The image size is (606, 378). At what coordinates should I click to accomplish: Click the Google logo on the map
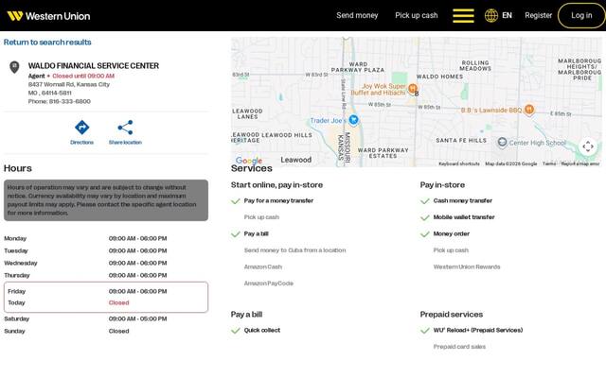pos(248,161)
